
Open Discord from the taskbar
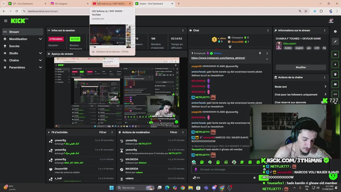point(214,188)
